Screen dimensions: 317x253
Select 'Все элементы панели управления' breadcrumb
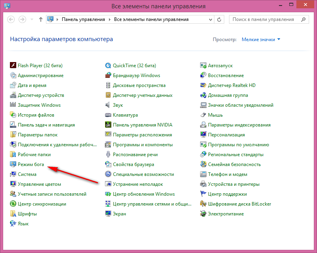coord(151,19)
